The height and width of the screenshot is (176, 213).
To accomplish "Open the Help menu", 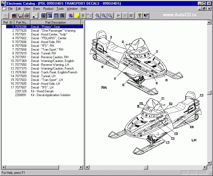I will point(84,9).
